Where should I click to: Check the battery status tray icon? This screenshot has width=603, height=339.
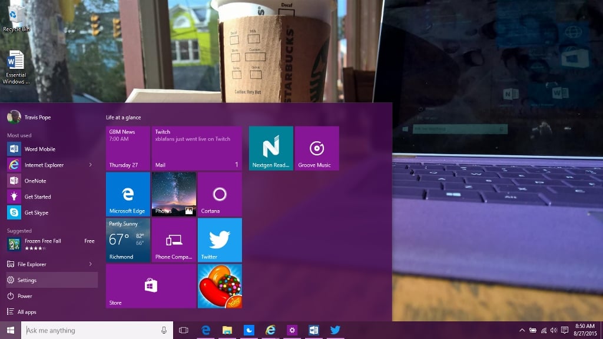(x=532, y=330)
